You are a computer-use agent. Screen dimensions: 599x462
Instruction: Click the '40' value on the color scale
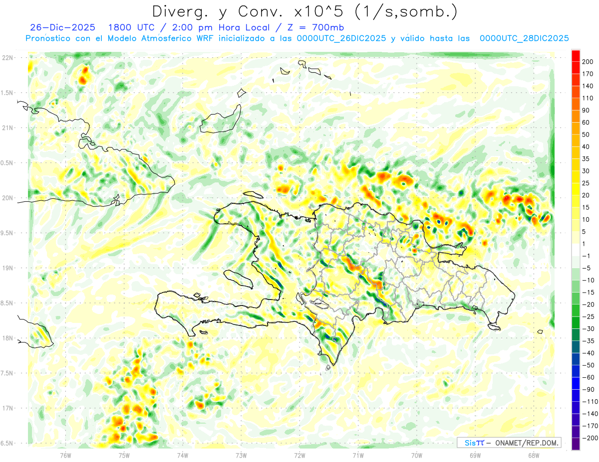(586, 147)
